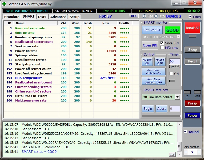Click the Sleep button
Viewport: 204px width, 160px height.
193,49
